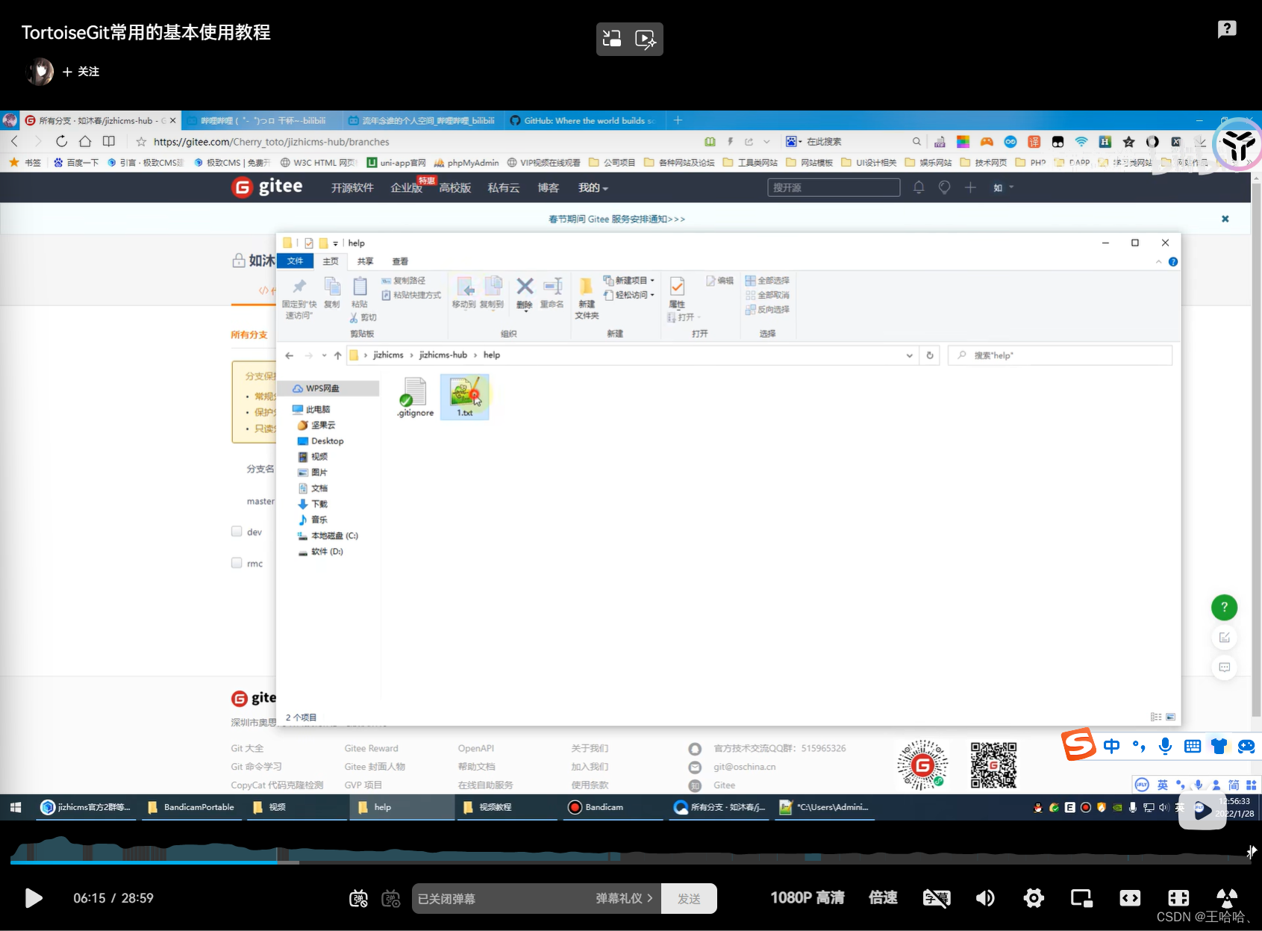
Task: Click the Gitee notification bell icon
Action: pyautogui.click(x=919, y=187)
